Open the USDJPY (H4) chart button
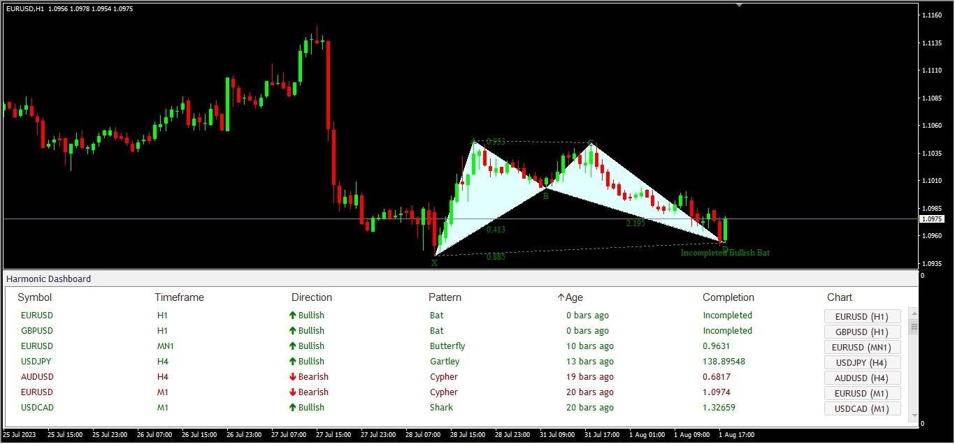This screenshot has height=444, width=955. [862, 363]
